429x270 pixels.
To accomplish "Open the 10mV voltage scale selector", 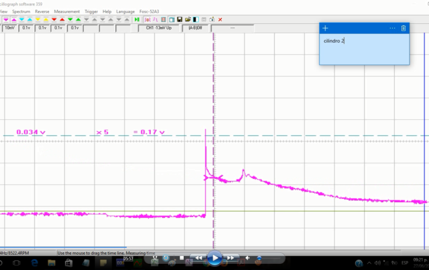I will (x=10, y=28).
